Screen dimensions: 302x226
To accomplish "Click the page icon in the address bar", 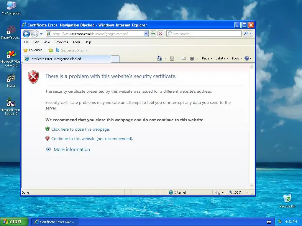I will click(x=49, y=34).
